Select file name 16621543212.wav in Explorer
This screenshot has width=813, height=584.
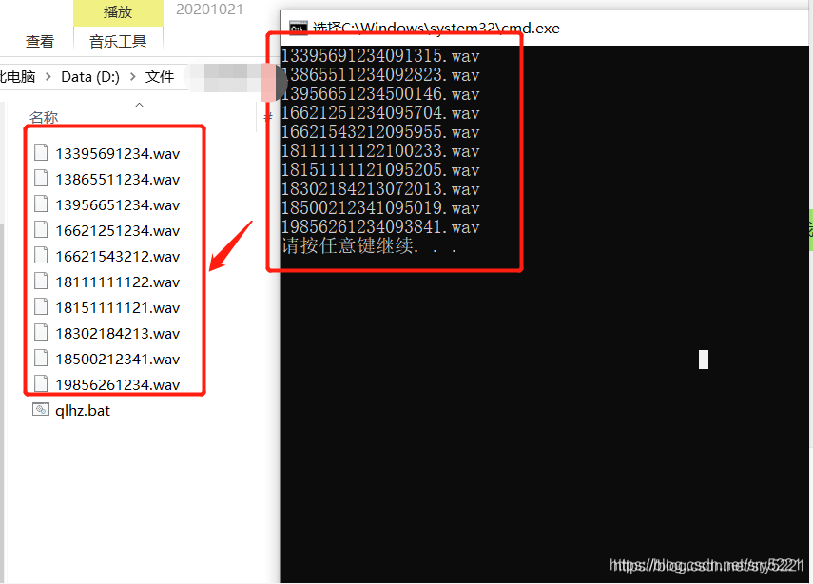coord(118,256)
